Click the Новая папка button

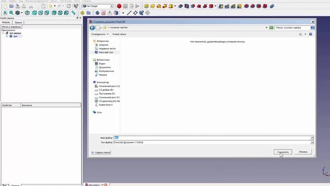[x=119, y=34]
